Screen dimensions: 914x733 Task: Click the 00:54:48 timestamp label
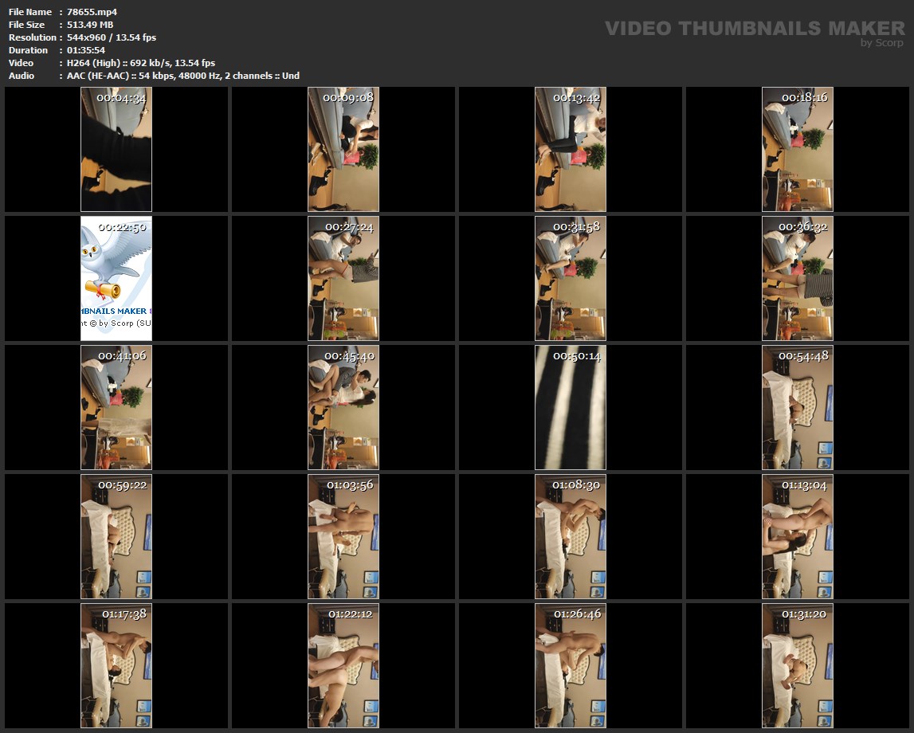803,356
